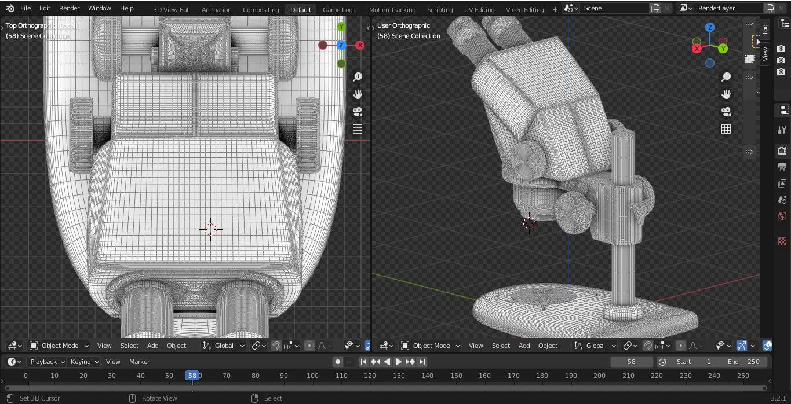Click the End frame 250 field
This screenshot has height=404, width=791.
[x=743, y=362]
